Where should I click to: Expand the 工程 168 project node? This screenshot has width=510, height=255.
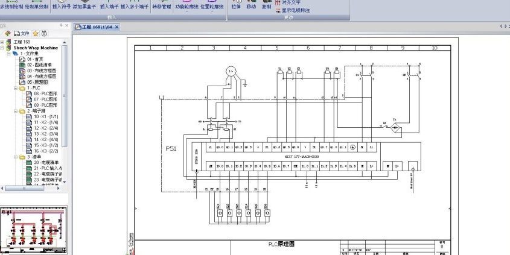(2, 42)
